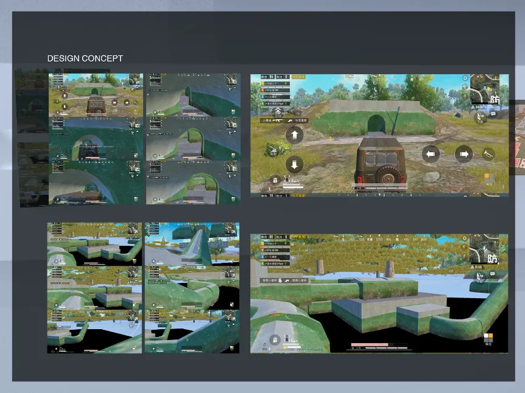525x393 pixels.
Task: Click the pink health bar in pipes screenshot
Action: tap(370, 344)
